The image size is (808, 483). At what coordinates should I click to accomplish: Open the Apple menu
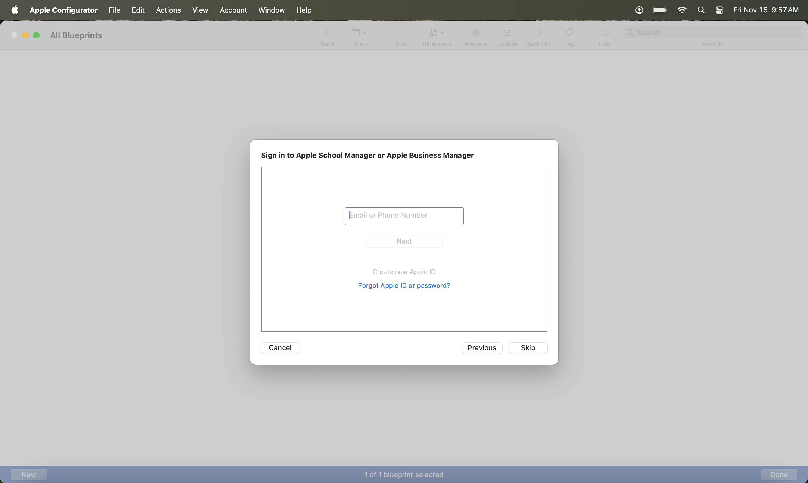(x=15, y=10)
